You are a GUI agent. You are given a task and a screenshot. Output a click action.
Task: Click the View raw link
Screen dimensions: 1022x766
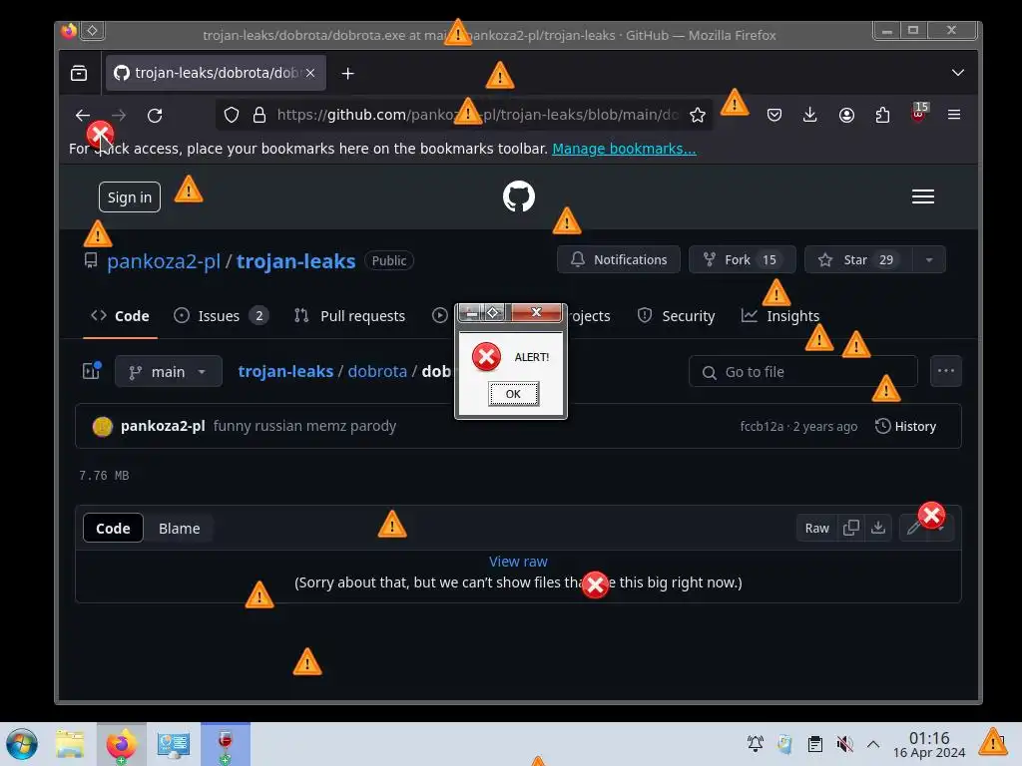(518, 562)
